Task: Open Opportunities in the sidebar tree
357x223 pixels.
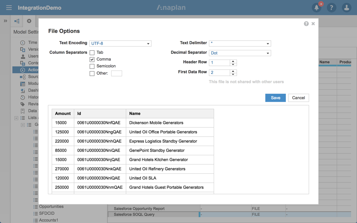Action: [x=51, y=207]
